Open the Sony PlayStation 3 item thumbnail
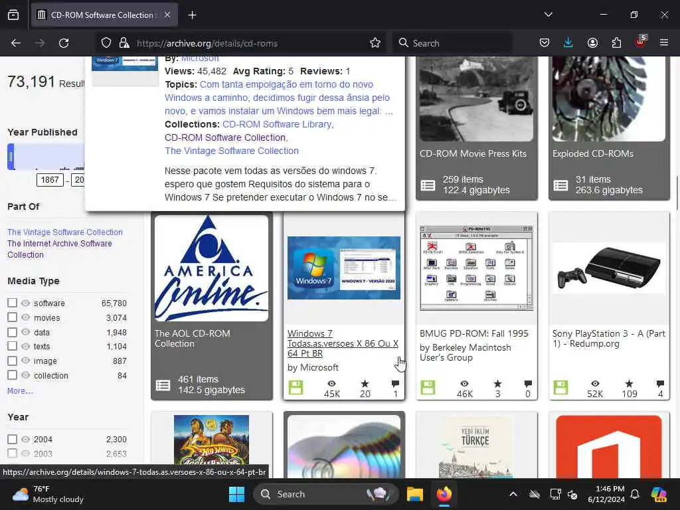This screenshot has height=510, width=680. [609, 268]
